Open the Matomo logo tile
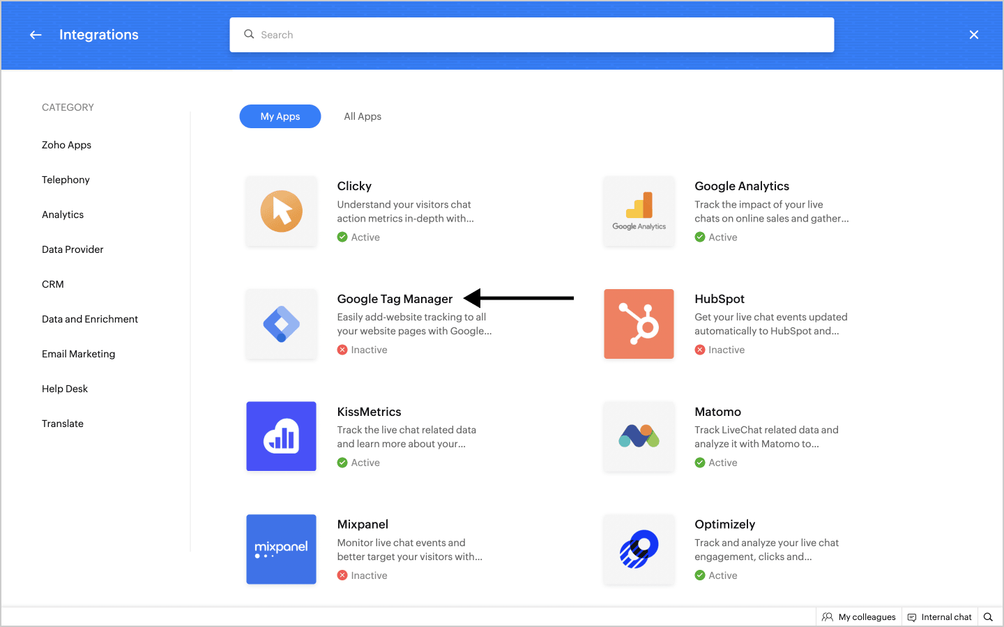Image resolution: width=1004 pixels, height=627 pixels. point(639,437)
